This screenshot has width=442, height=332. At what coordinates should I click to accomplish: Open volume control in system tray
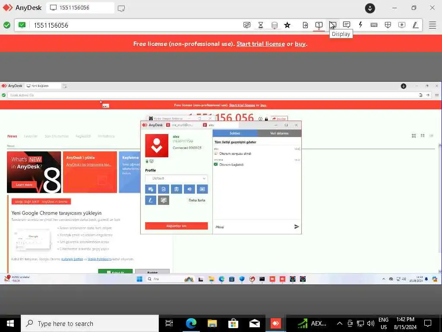371,323
